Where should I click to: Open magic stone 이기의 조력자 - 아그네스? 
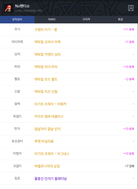52,154
